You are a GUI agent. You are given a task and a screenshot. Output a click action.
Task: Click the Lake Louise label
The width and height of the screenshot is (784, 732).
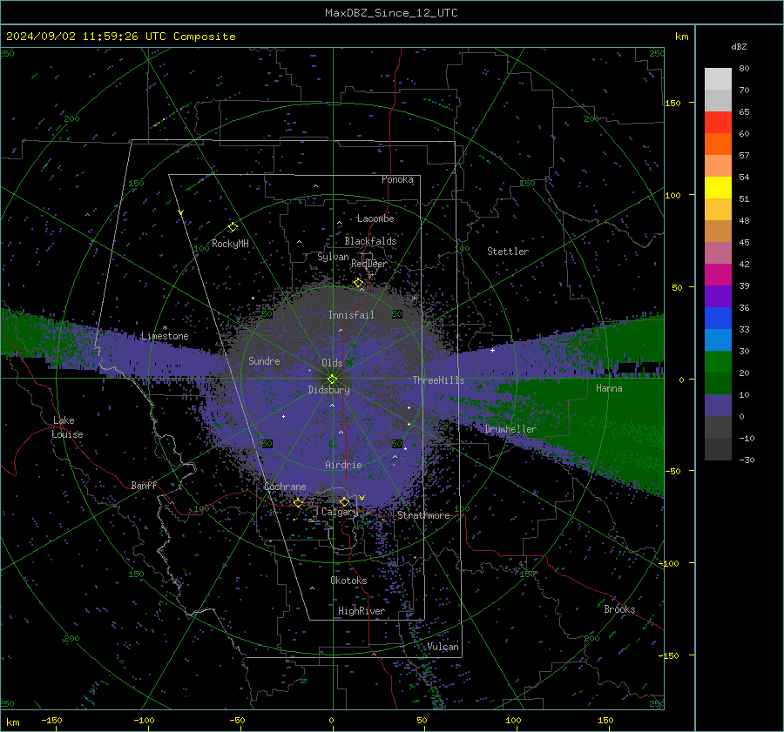coord(67,427)
